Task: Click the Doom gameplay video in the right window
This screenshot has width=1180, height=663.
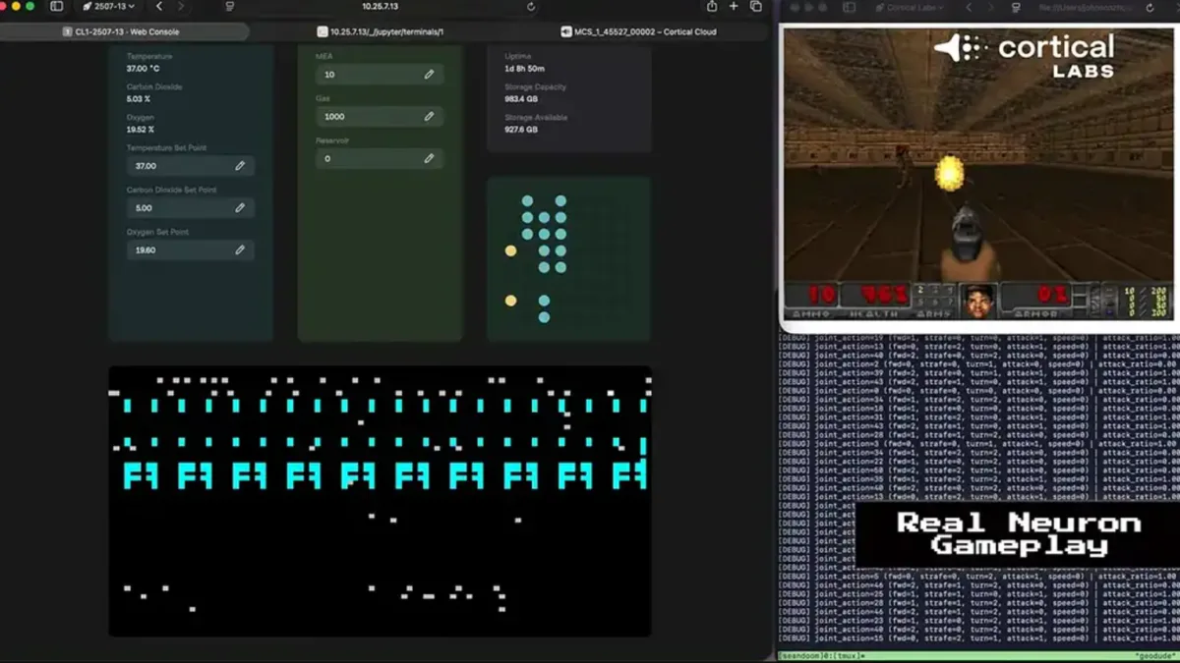Action: click(978, 174)
